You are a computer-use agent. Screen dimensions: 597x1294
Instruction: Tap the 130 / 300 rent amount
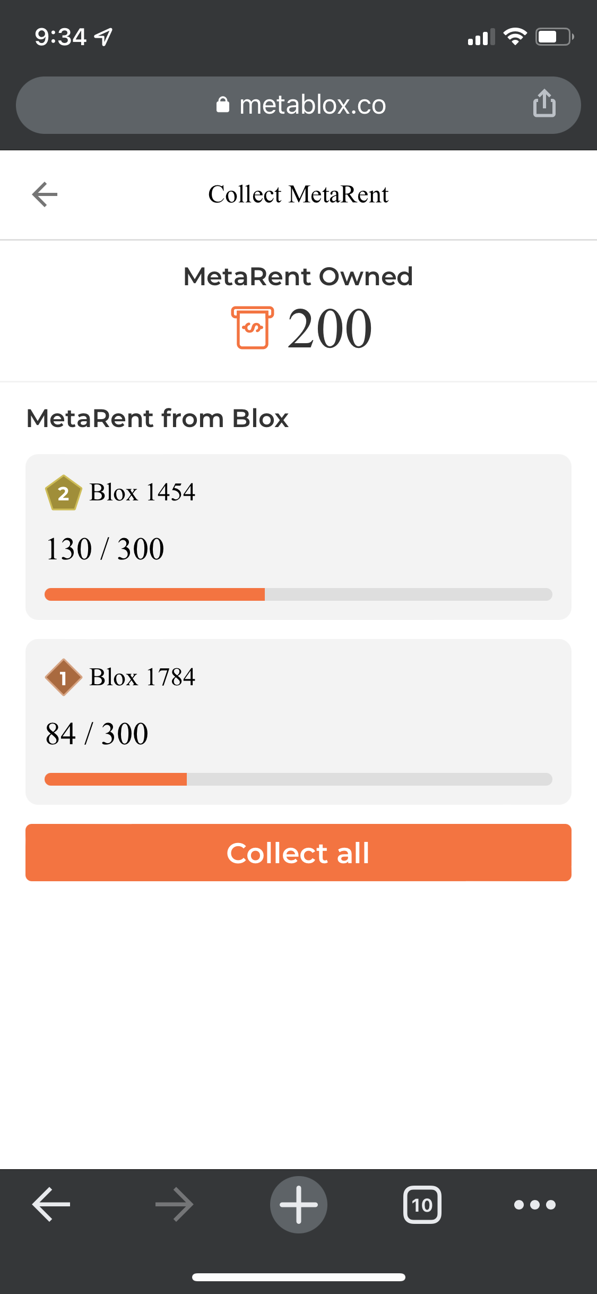[105, 549]
